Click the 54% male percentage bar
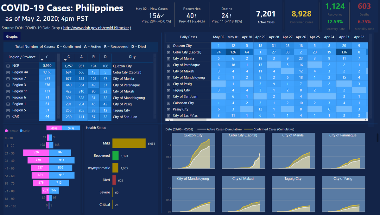 pos(71,128)
